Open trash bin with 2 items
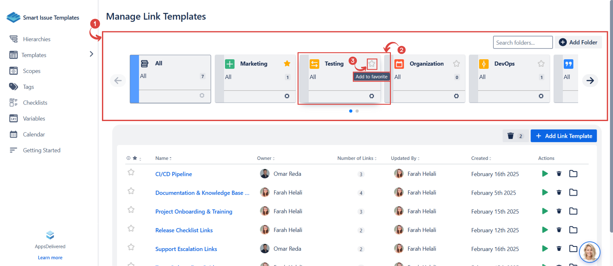Screen dimensions: 613x266 tap(515, 136)
